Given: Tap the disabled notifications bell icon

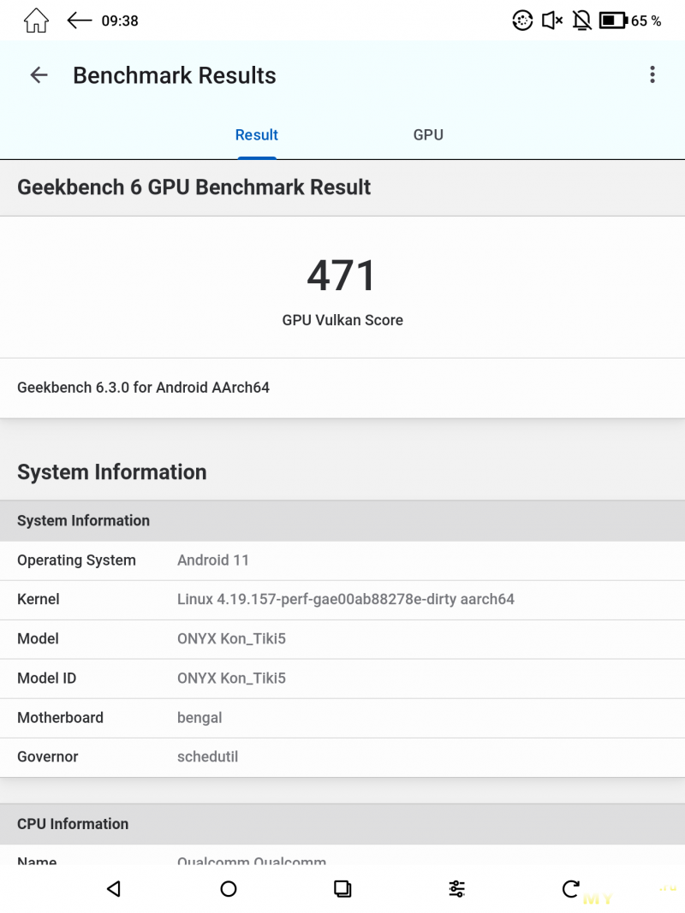Looking at the screenshot, I should pos(581,21).
